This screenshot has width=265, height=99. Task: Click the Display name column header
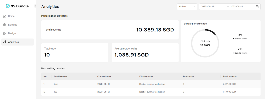(146, 76)
